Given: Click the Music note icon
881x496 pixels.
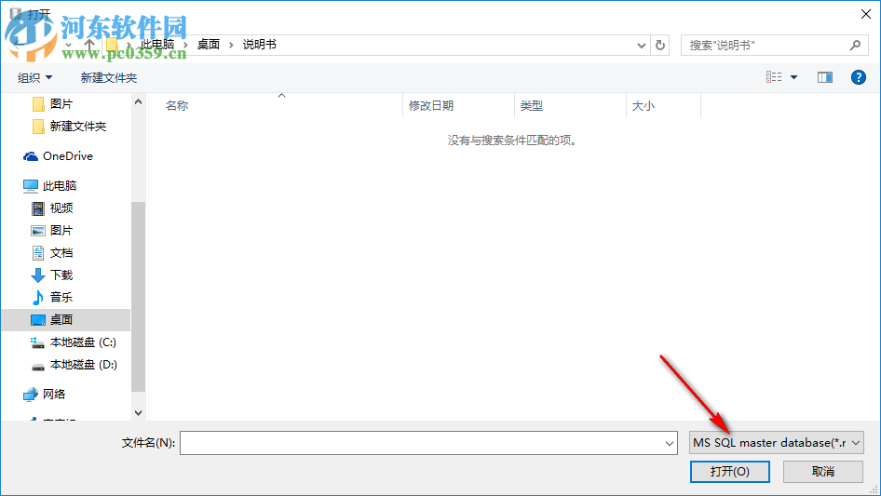Looking at the screenshot, I should point(37,298).
